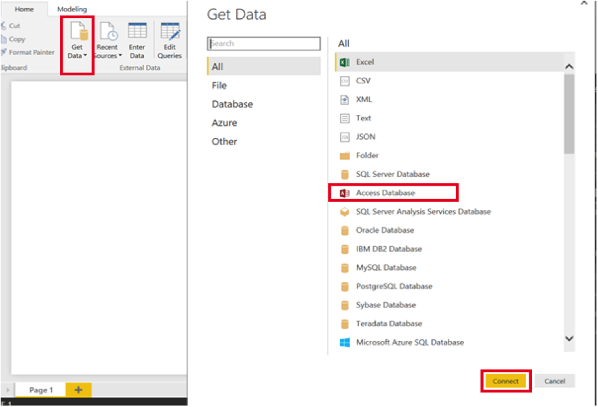
Task: Expand the Recent Sources dropdown arrow
Action: 120,56
